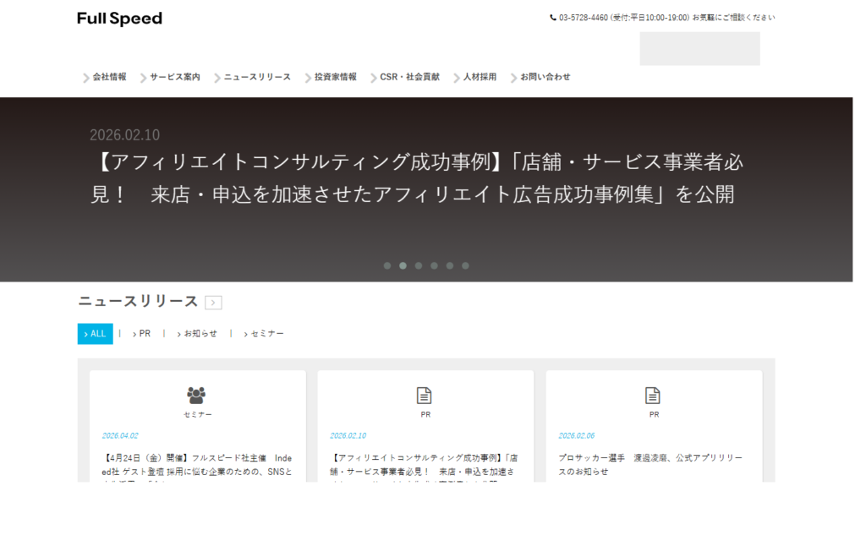The width and height of the screenshot is (866, 541).
Task: Select the first carousel dot
Action: pos(387,265)
